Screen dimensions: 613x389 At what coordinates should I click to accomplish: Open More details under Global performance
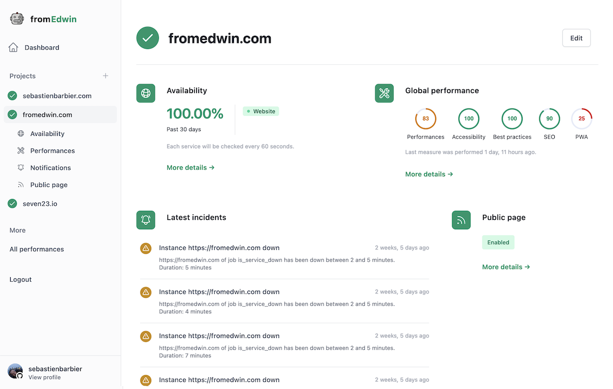[429, 174]
